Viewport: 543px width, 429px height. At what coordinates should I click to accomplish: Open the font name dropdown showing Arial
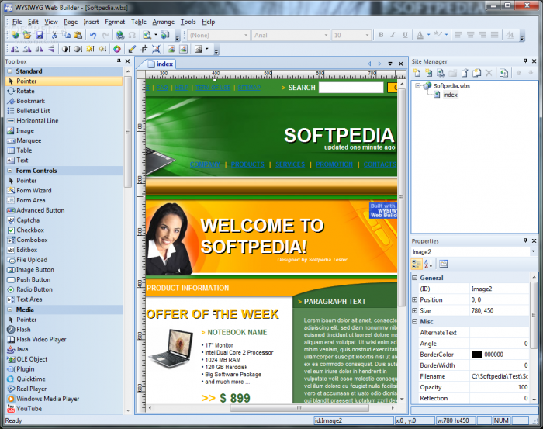click(325, 35)
